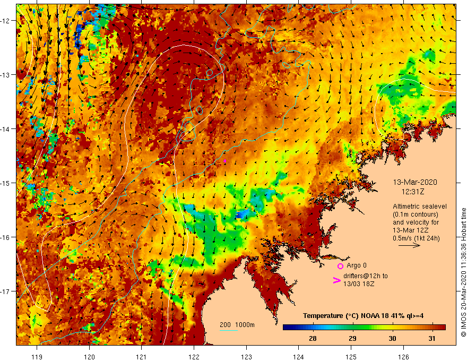Click the longitude axis label "123"
This screenshot has height=361, width=467.
tap(246, 357)
